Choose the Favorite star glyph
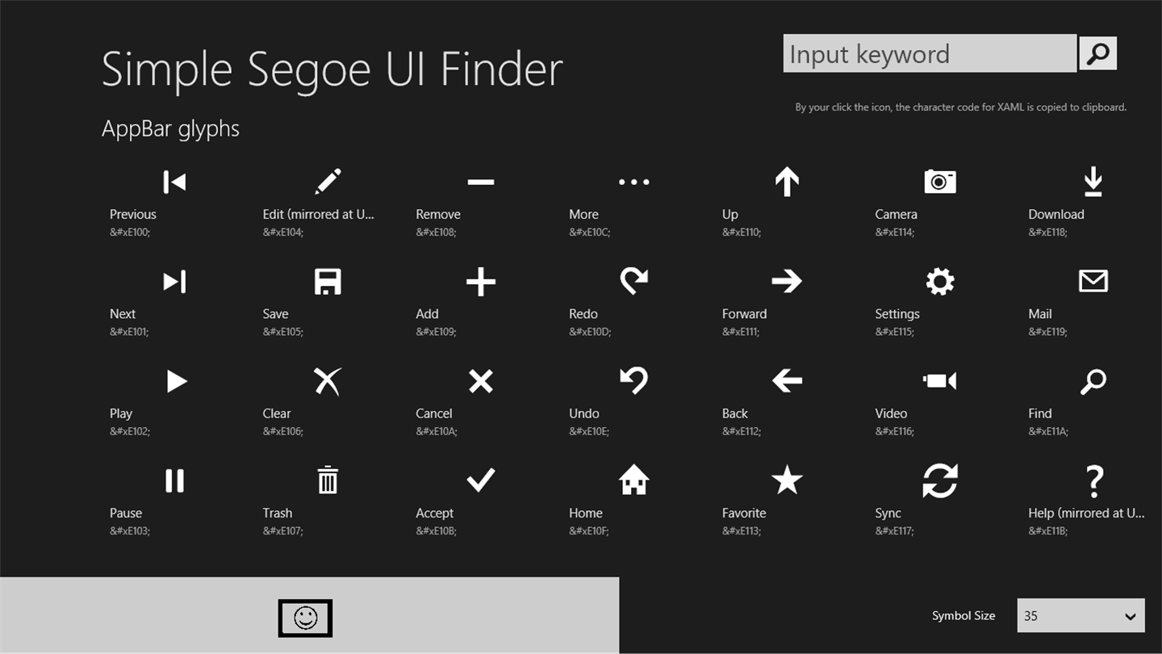 (x=787, y=480)
